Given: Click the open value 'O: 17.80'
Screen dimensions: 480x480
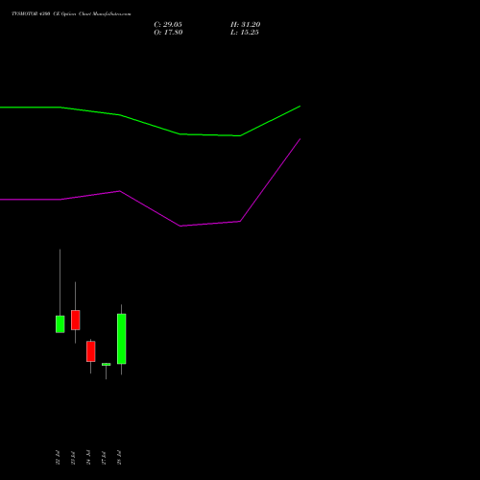Looking at the screenshot, I should coord(168,33).
